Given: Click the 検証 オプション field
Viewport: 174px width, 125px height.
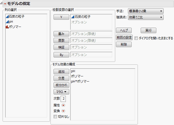Looking at the screenshot, I should pos(91,47).
